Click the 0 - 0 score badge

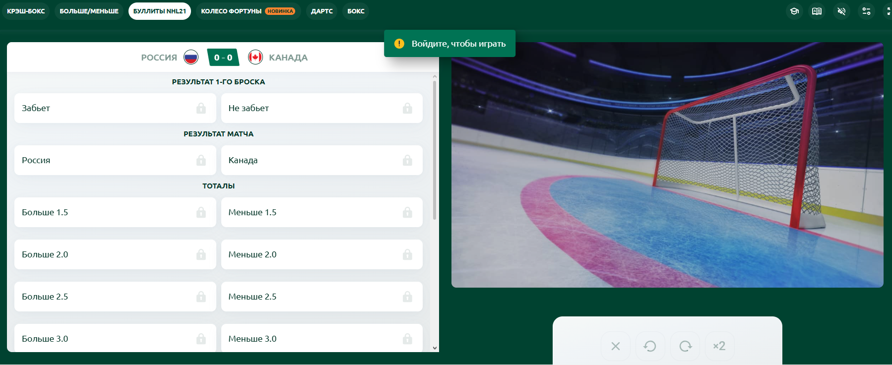coord(223,58)
